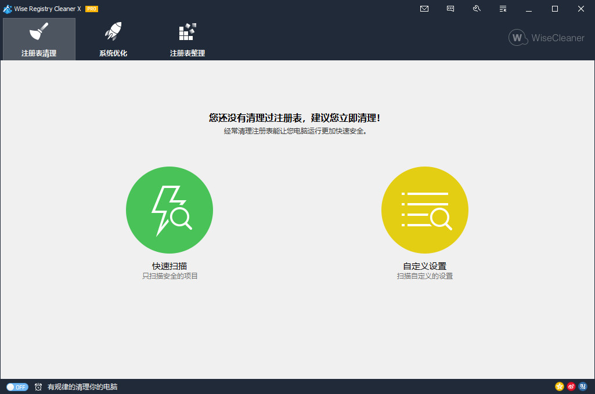Click the alarm clock schedule icon
Viewport: 595px width, 394px height.
tap(38, 386)
